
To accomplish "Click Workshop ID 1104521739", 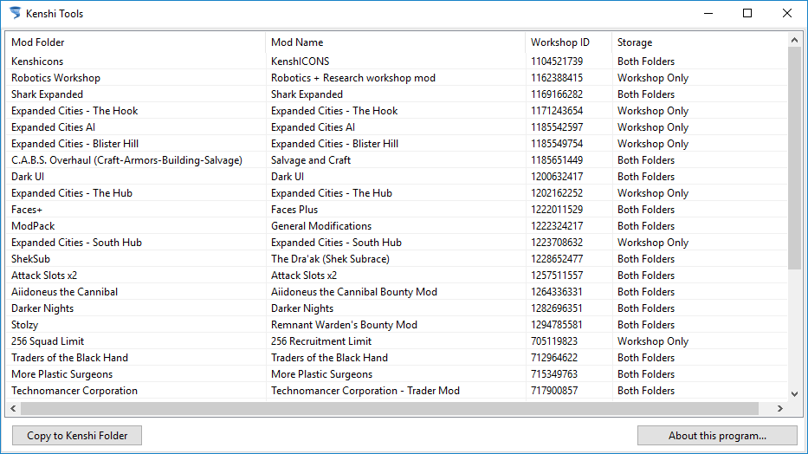I will pyautogui.click(x=557, y=62).
